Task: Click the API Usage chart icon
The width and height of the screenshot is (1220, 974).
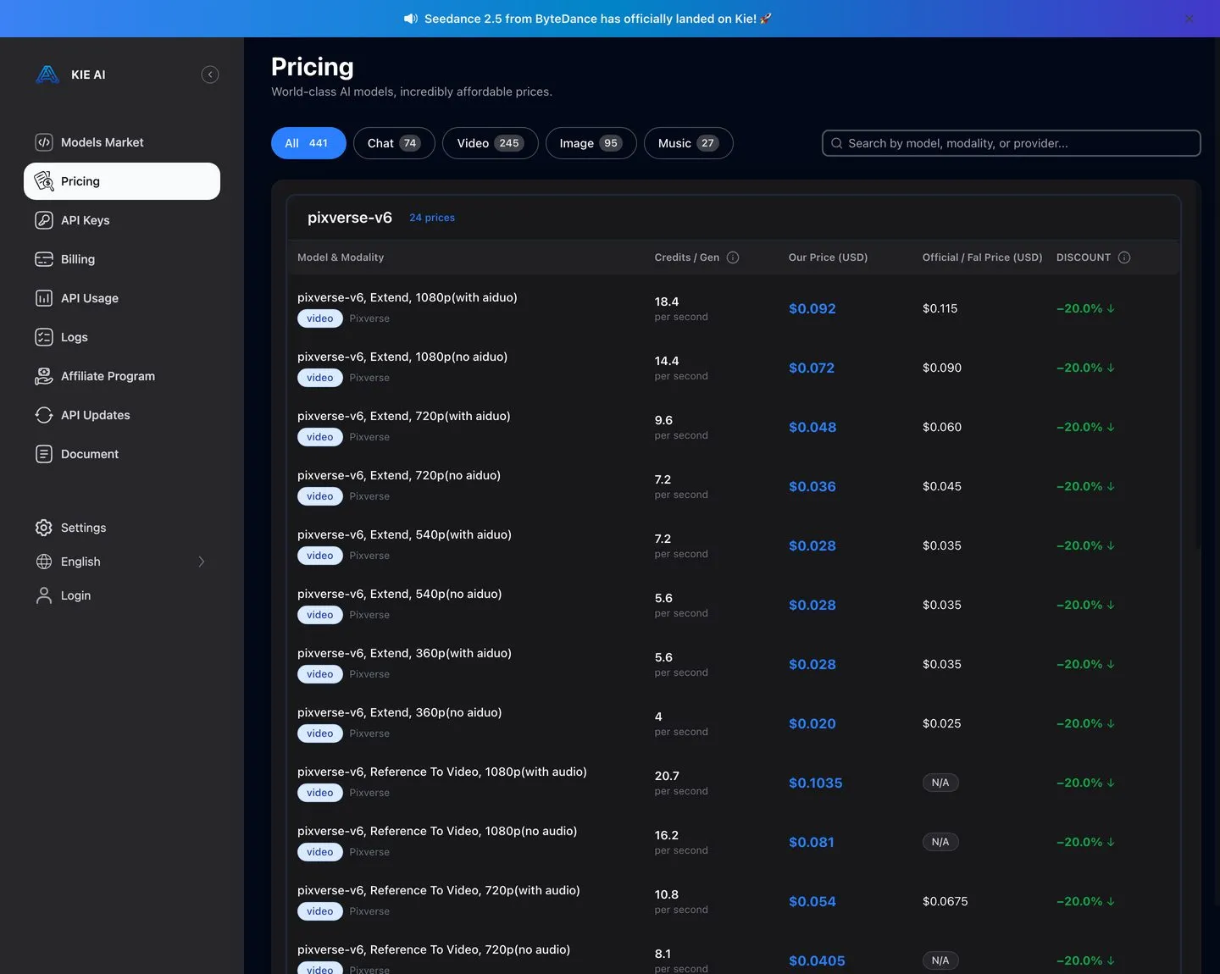Action: coord(44,298)
